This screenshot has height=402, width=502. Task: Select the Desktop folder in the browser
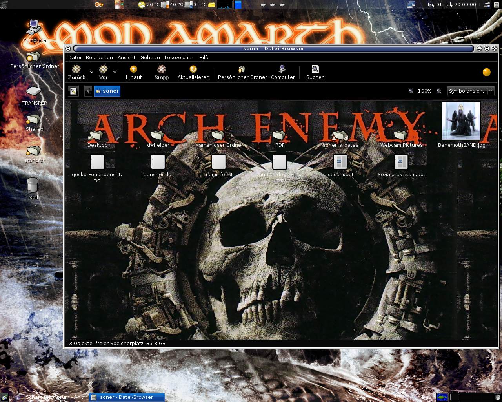click(97, 139)
